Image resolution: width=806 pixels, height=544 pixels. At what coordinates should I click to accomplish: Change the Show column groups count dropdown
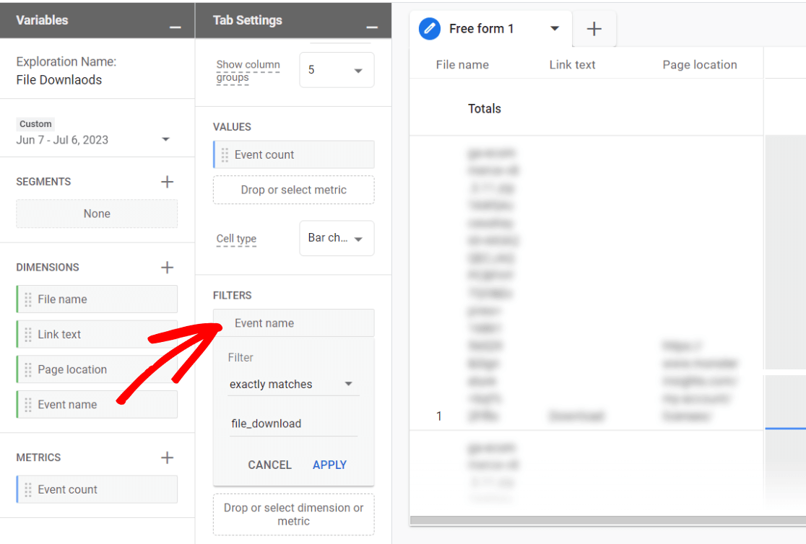point(337,70)
